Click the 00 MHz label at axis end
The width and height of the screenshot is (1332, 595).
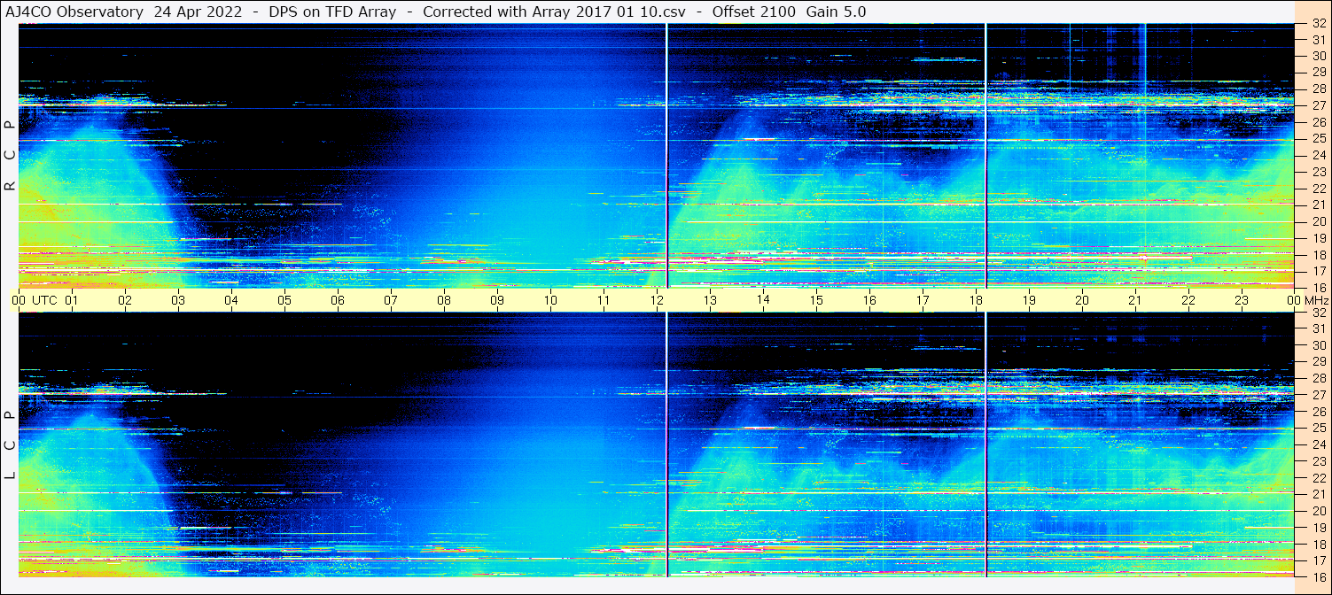pos(1307,300)
